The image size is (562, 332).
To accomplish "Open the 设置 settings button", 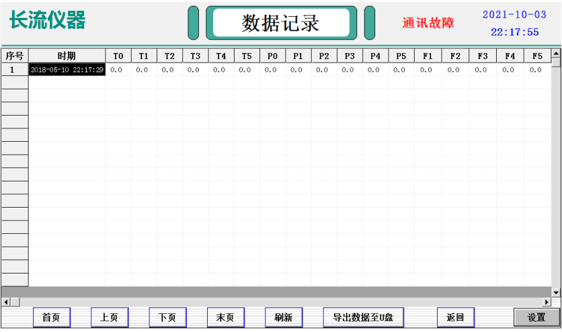I will coord(536,317).
